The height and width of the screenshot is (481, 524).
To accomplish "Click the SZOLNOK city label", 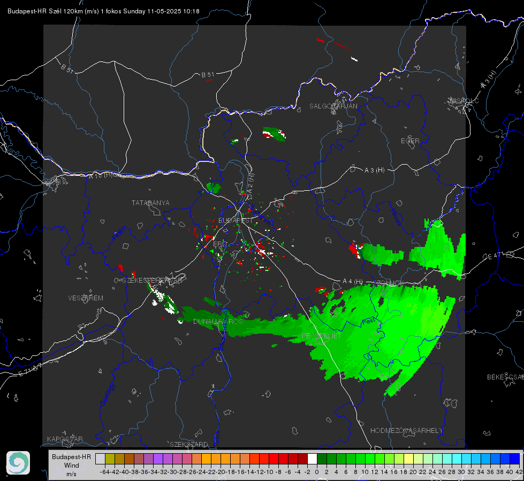I will point(390,283).
